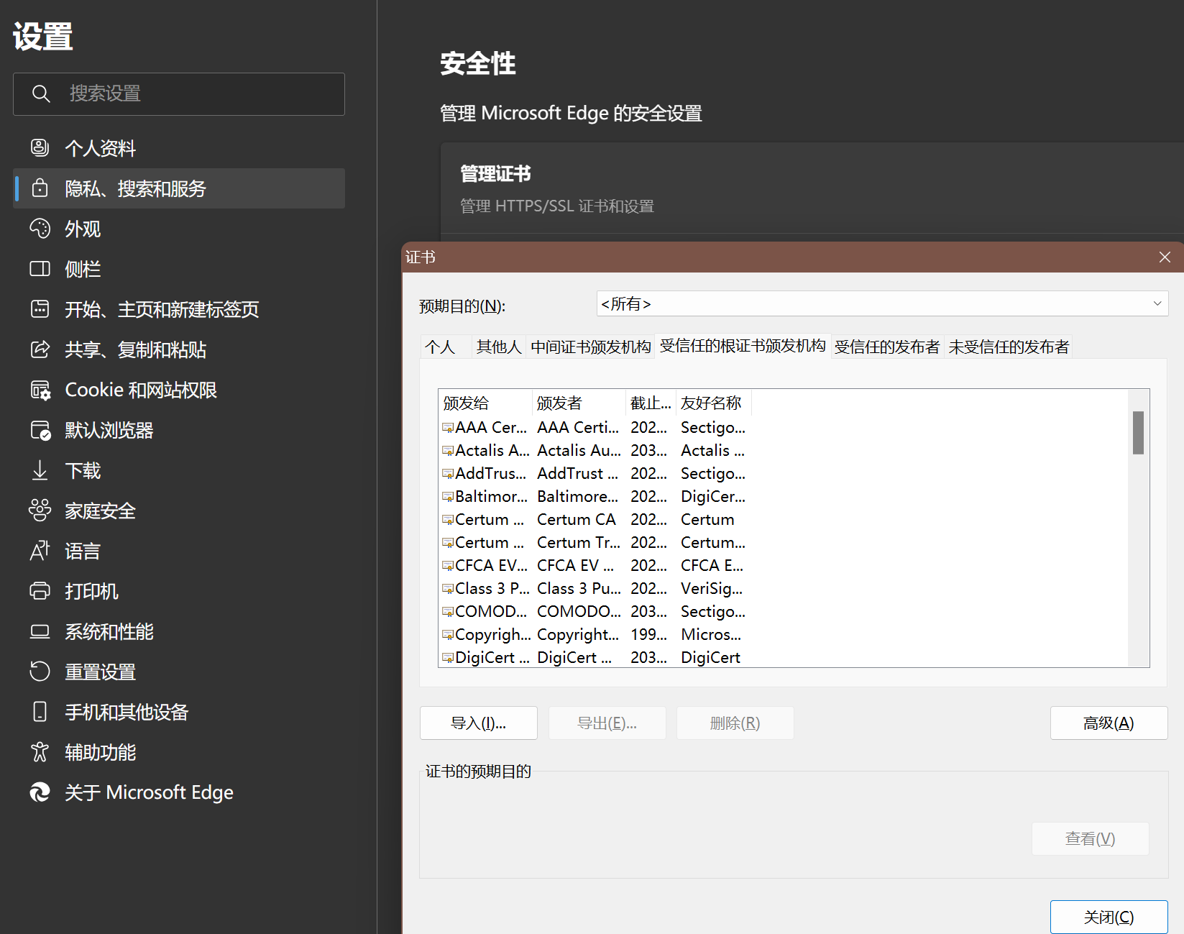Click the Cookie 和网站权限 icon
Image resolution: width=1184 pixels, height=934 pixels.
(40, 390)
